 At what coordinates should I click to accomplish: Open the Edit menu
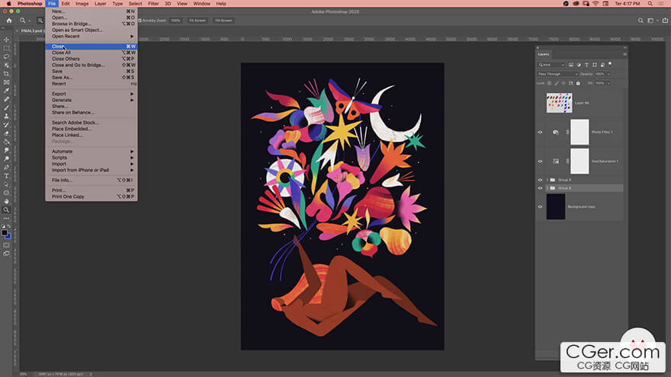[x=66, y=3]
